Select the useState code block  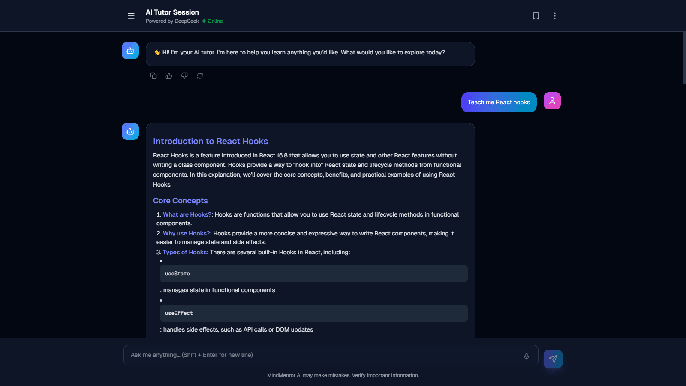point(313,273)
